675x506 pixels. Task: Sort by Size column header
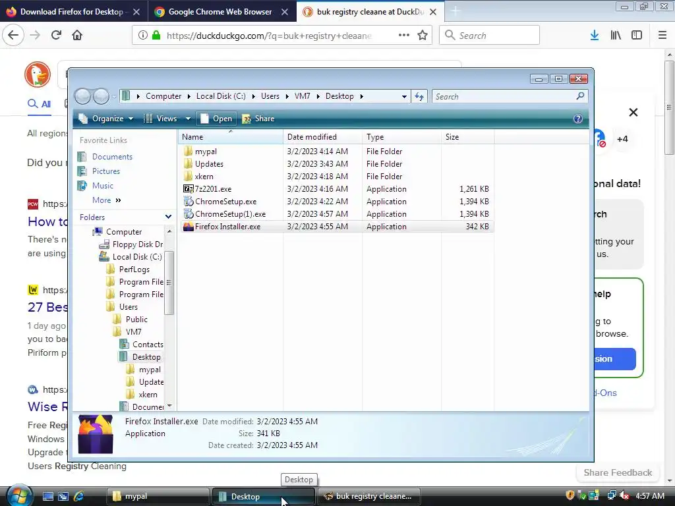click(467, 137)
